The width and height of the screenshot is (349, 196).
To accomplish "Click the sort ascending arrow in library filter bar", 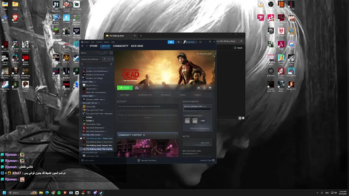I will click(104, 59).
